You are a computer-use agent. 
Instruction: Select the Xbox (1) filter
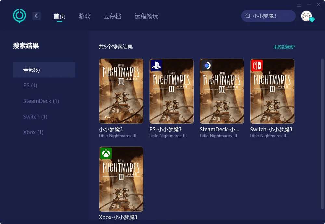click(x=33, y=132)
